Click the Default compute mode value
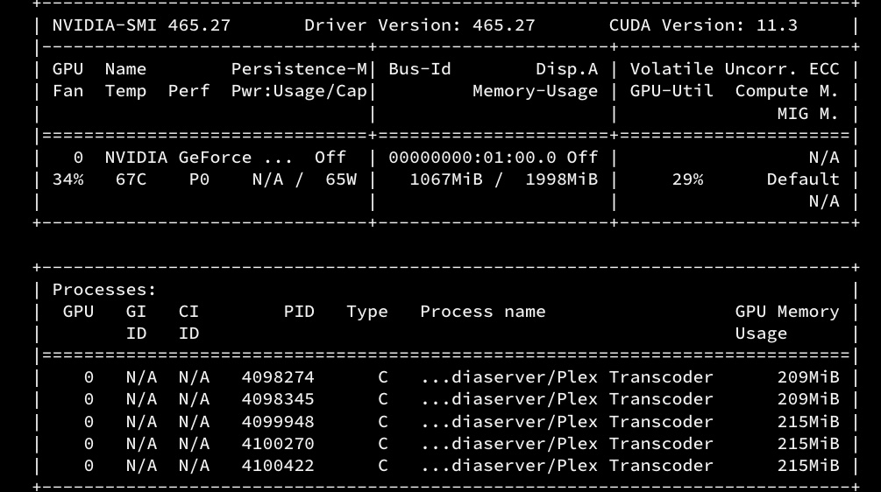Screen dimensions: 881x492 point(803,179)
